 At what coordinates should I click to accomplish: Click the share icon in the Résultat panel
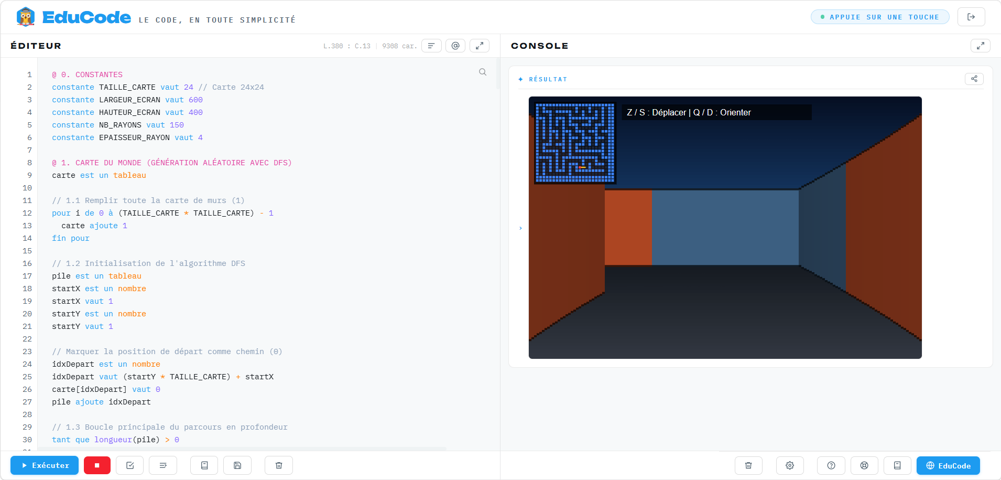pos(974,79)
